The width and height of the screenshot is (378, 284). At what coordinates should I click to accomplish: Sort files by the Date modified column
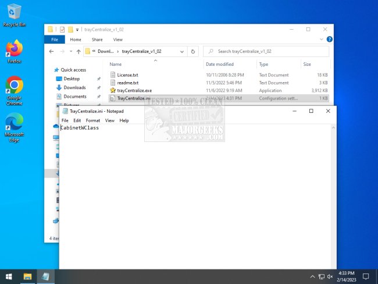[220, 64]
